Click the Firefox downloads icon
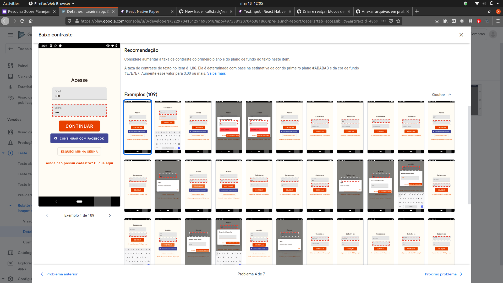 point(437,21)
